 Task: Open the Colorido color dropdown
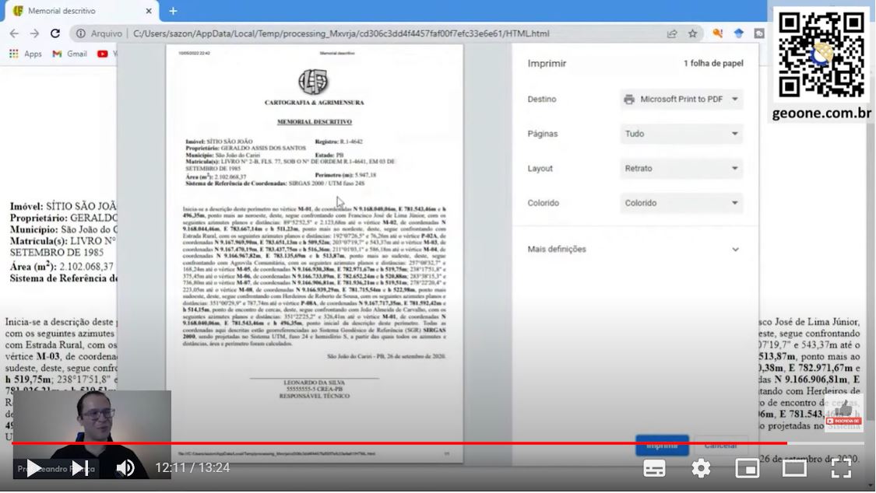[x=681, y=203]
